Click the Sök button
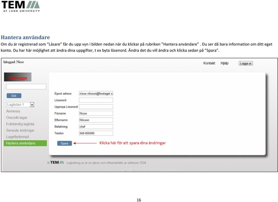The image size is (278, 202). coord(14,96)
